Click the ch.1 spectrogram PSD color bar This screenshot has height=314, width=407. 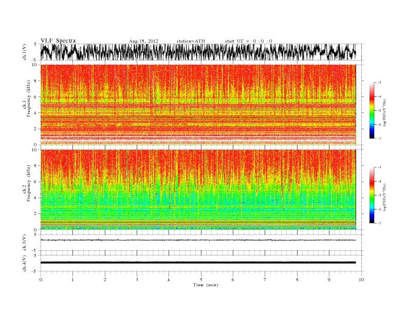coord(372,110)
